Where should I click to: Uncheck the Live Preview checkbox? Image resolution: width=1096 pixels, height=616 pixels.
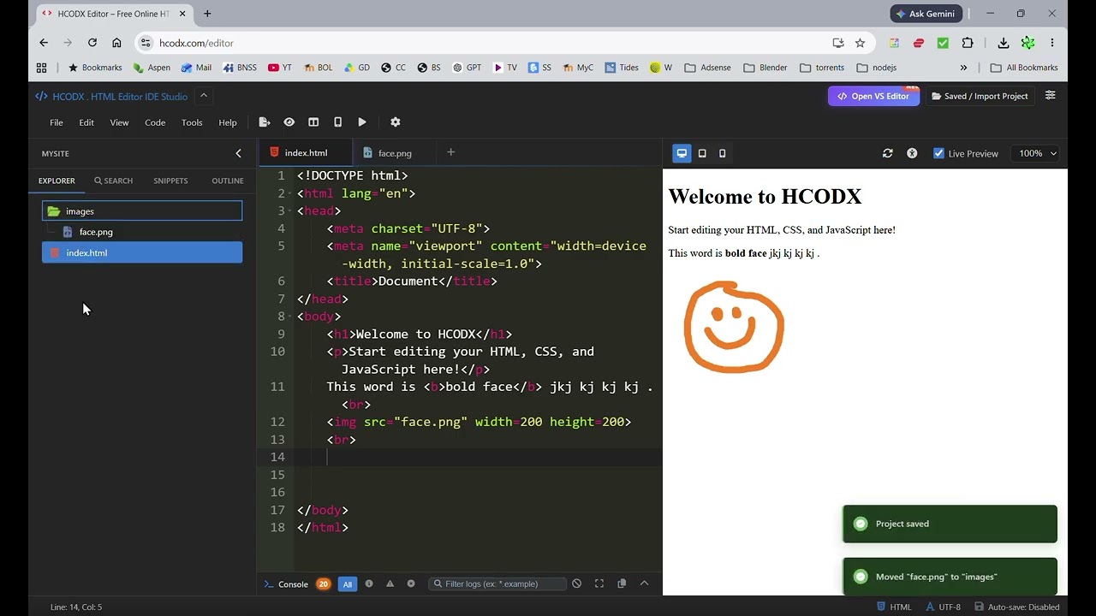click(939, 153)
